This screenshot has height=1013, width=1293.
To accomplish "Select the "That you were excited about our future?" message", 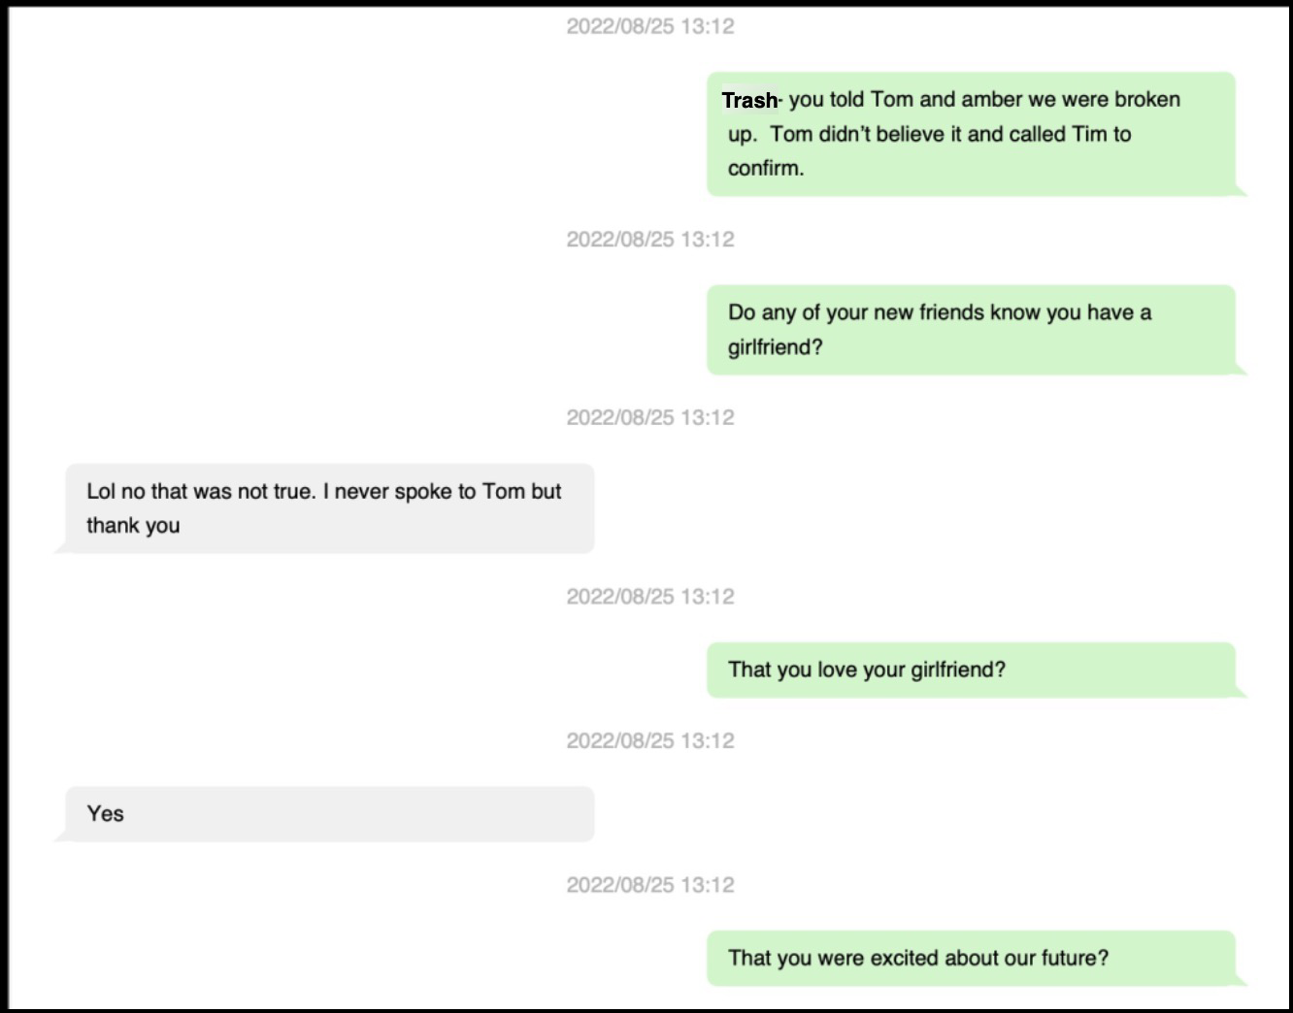I will 971,959.
